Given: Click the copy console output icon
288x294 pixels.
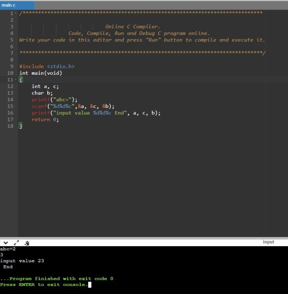Looking at the screenshot, I should tap(27, 243).
